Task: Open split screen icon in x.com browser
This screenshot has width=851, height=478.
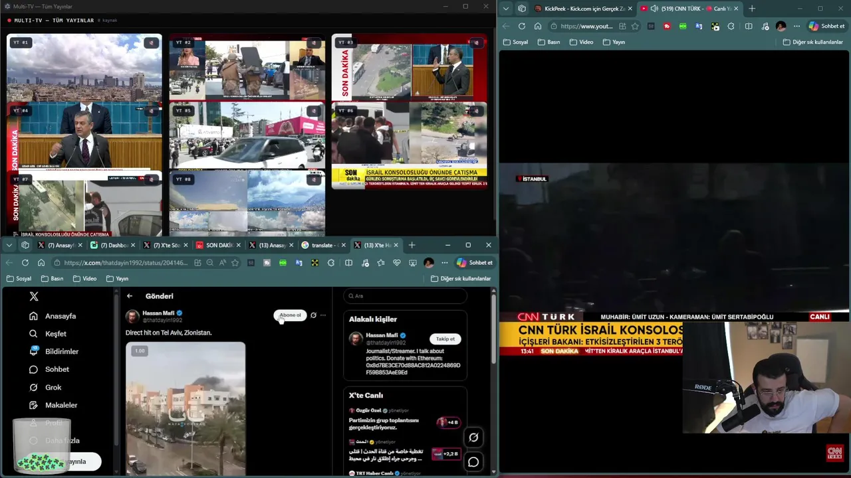Action: coord(349,263)
